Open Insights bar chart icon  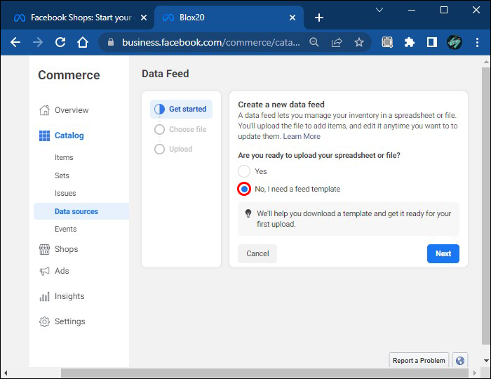[45, 296]
